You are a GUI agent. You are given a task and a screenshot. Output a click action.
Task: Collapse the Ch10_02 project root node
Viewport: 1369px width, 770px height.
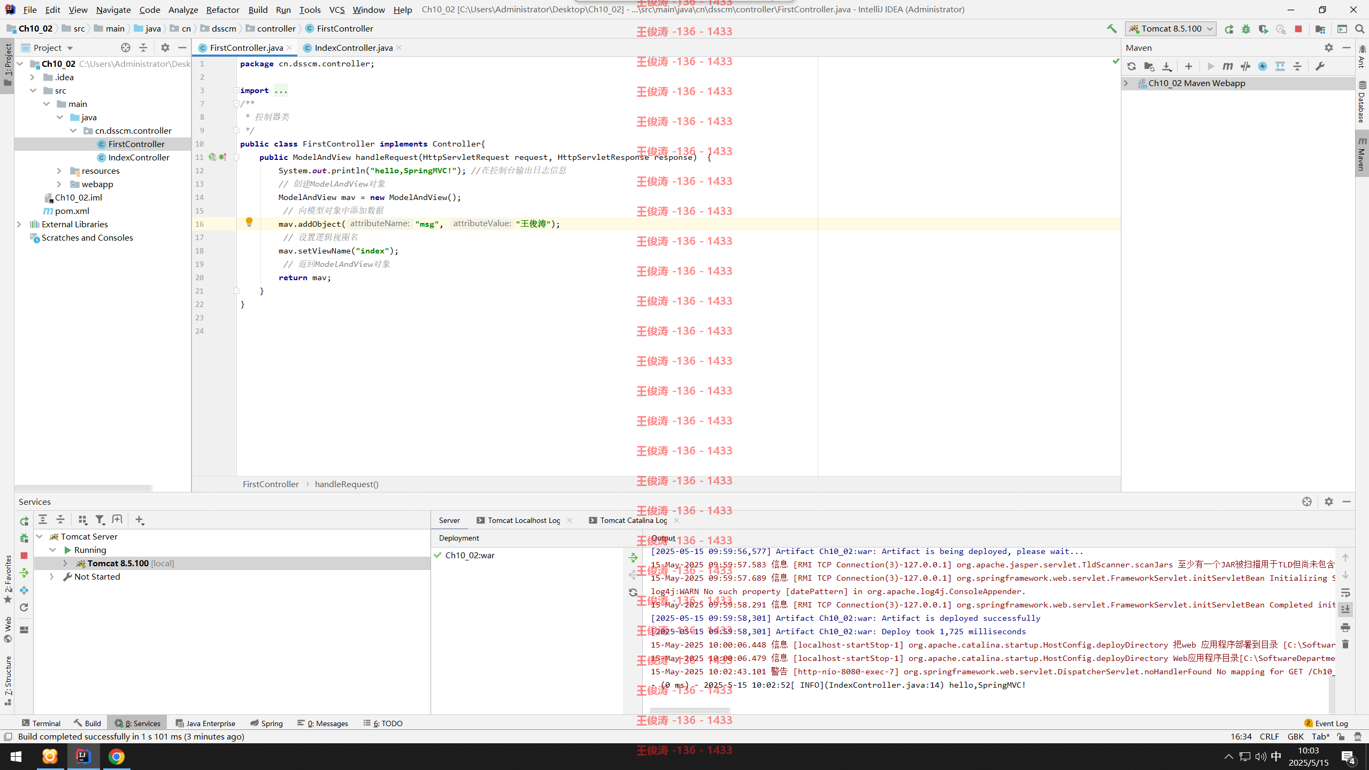point(20,64)
